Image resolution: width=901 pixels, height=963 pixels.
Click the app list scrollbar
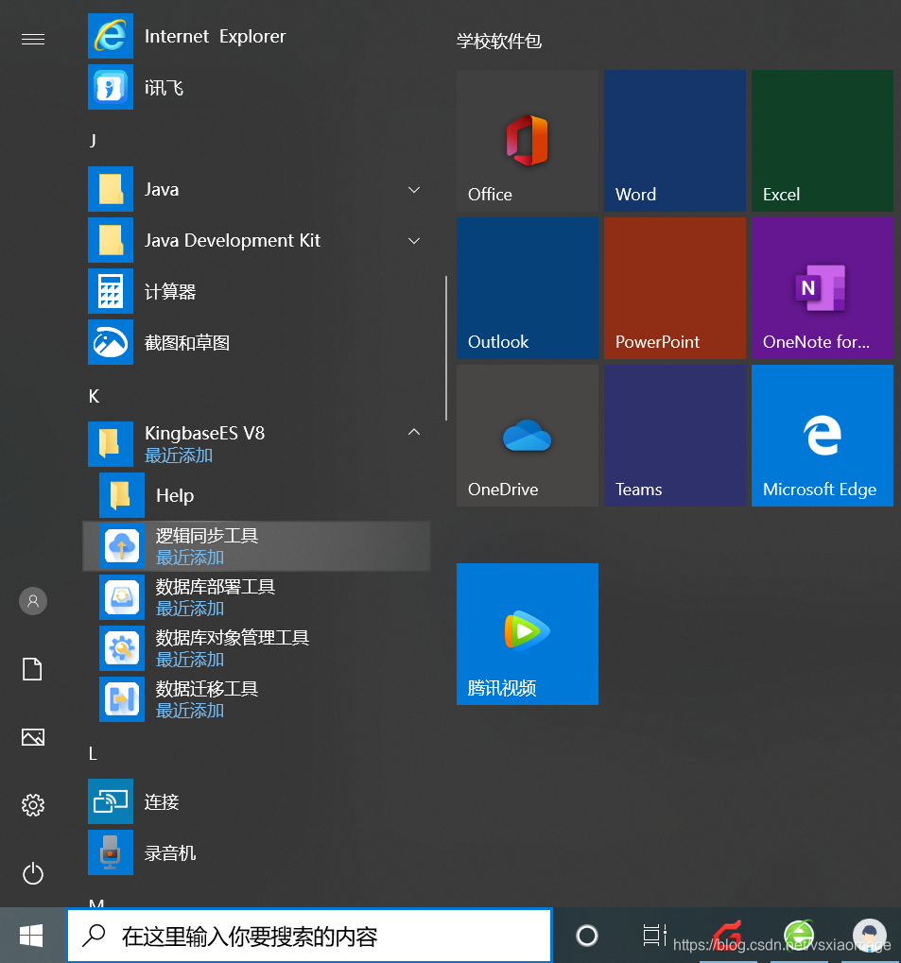(x=446, y=348)
